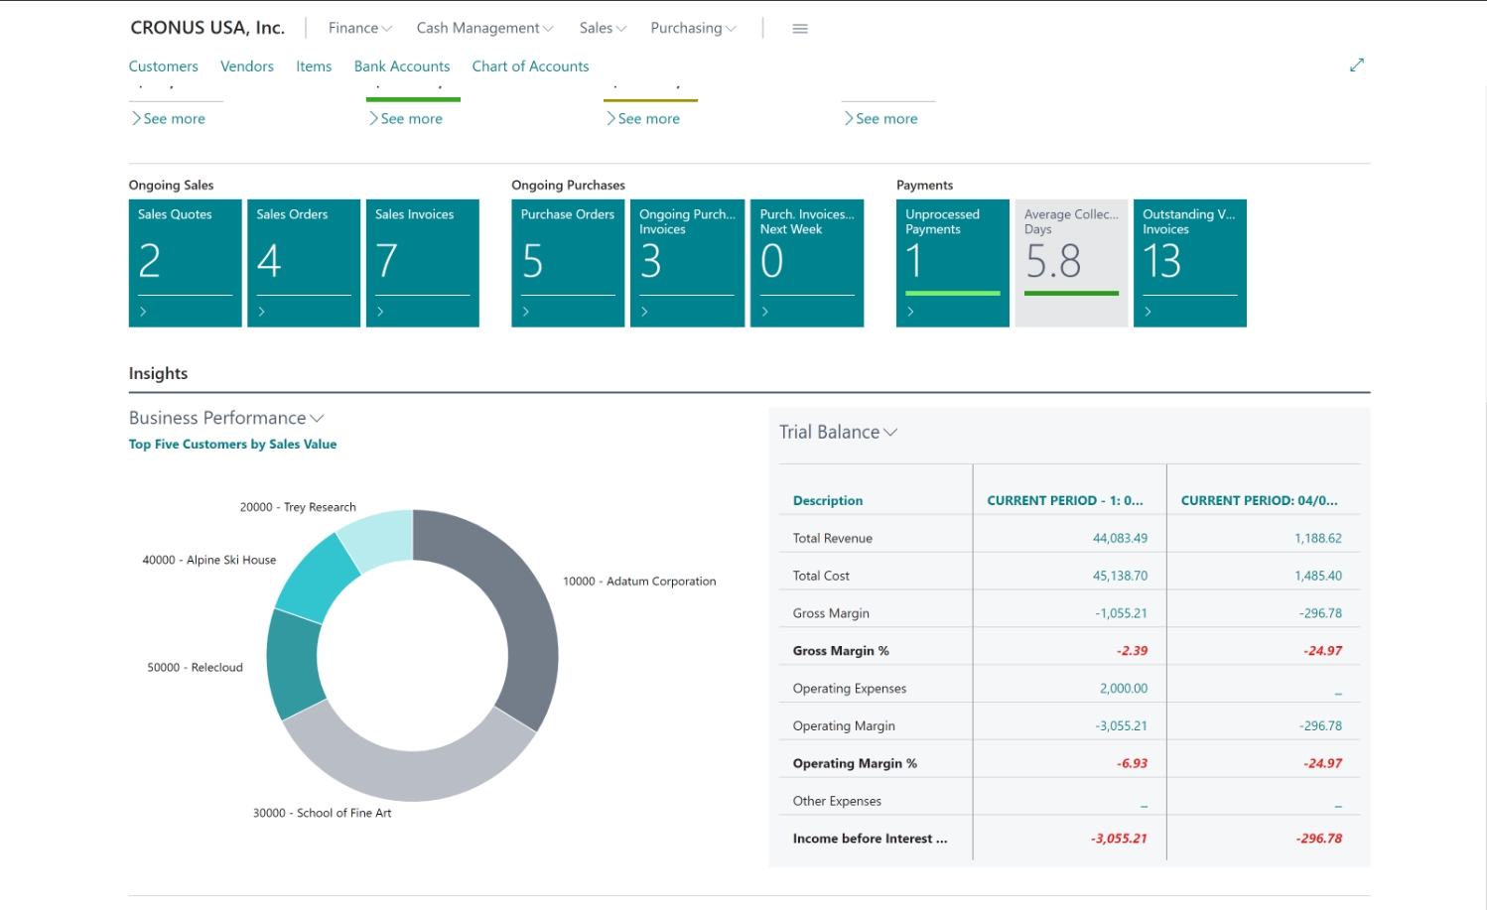Screen dimensions: 1487x910
Task: Open Top Five Customers by Sales Value
Action: (232, 445)
